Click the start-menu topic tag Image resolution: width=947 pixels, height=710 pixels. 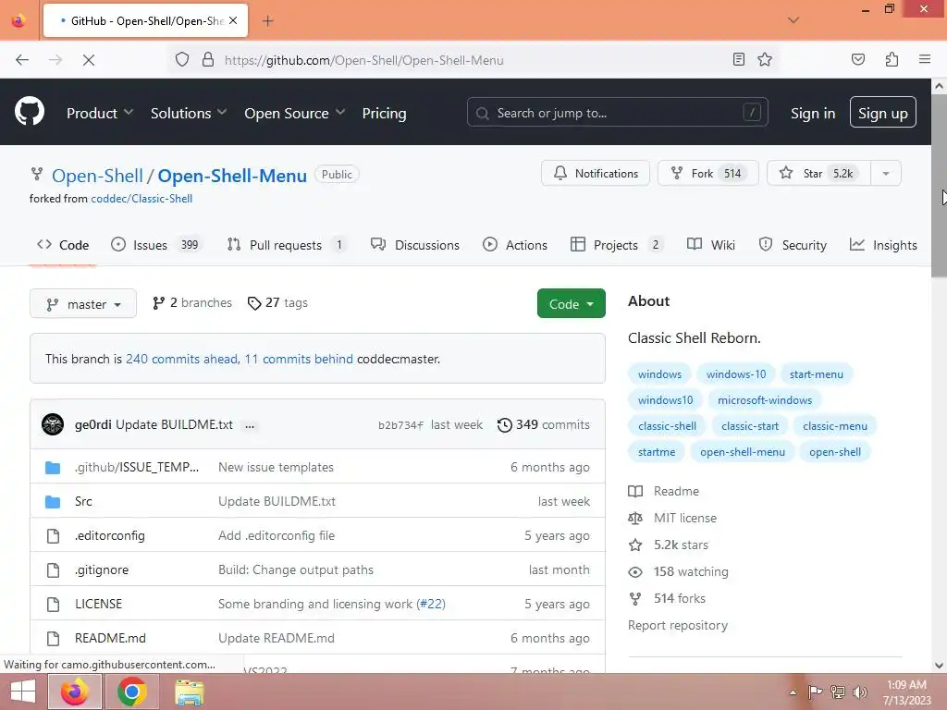point(816,373)
